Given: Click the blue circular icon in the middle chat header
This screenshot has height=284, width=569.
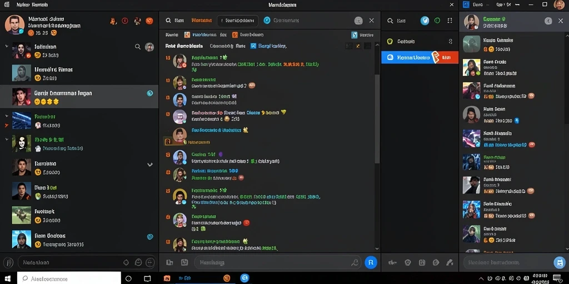Looking at the screenshot, I should (267, 21).
